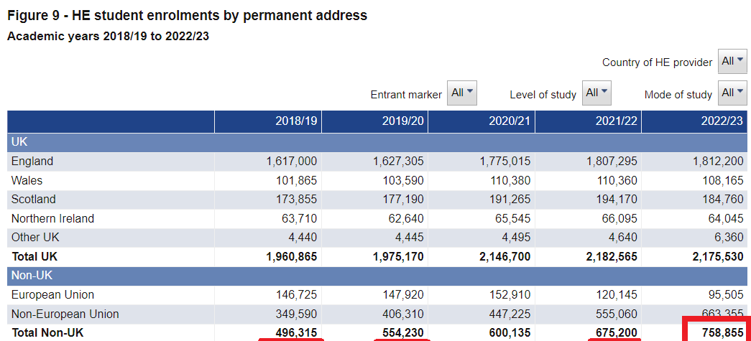This screenshot has width=751, height=341.
Task: Click the Figure 9 table title
Action: 187,15
